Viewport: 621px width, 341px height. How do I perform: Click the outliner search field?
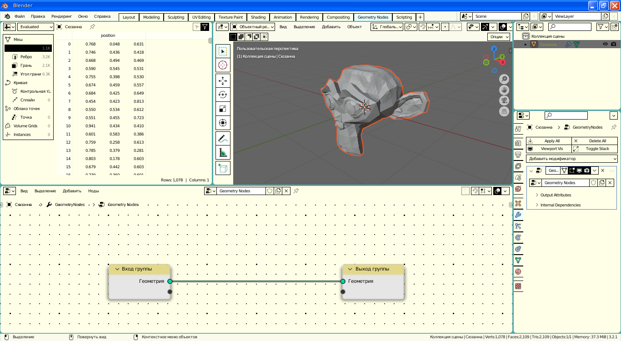[569, 27]
